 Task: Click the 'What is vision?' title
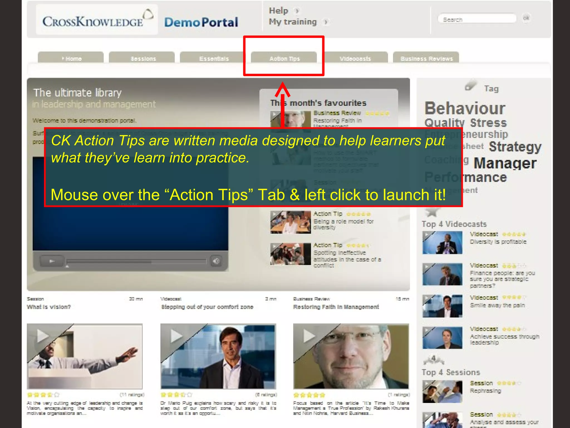pyautogui.click(x=49, y=307)
